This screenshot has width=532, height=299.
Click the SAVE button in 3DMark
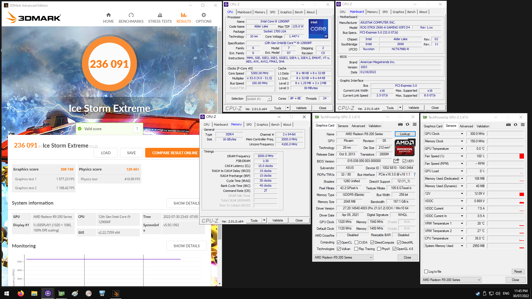131,153
